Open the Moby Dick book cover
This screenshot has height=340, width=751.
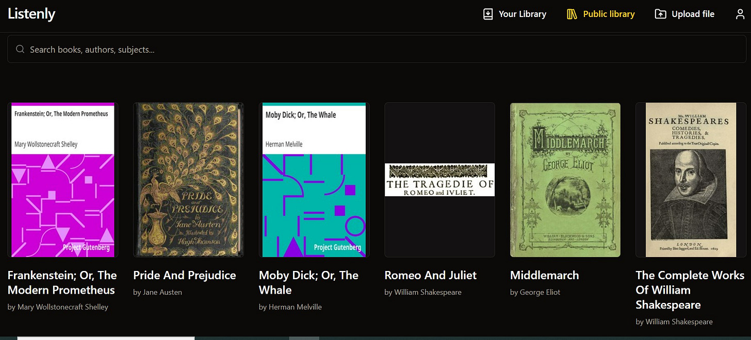[314, 180]
